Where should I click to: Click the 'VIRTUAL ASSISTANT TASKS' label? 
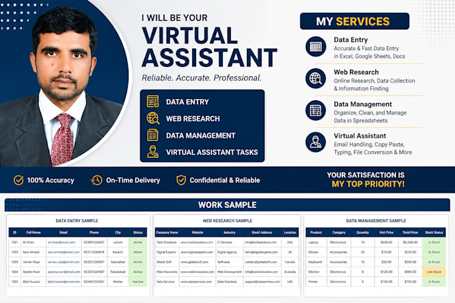click(212, 153)
